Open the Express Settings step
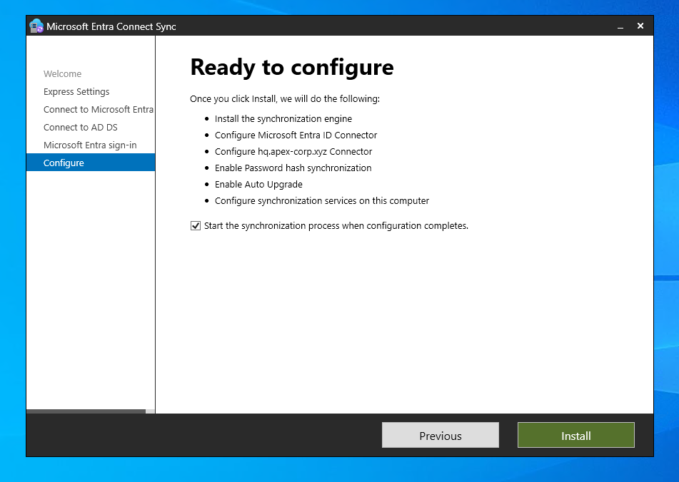 76,92
